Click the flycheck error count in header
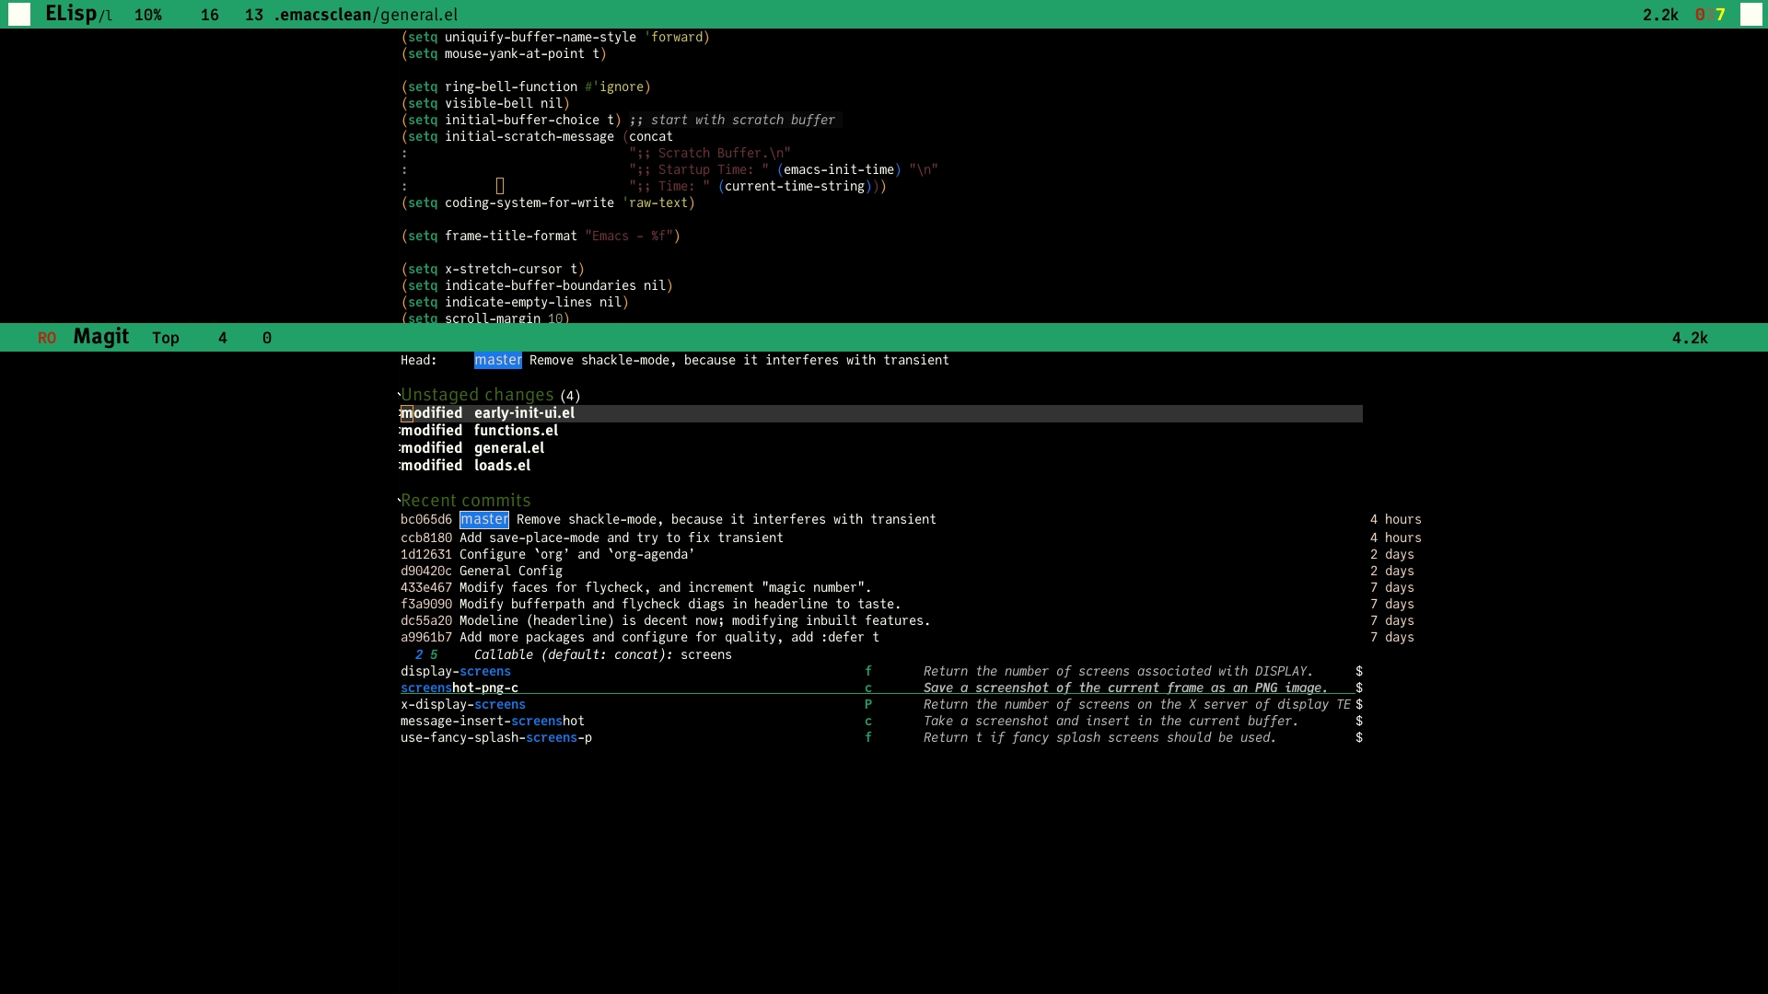 (x=1700, y=15)
